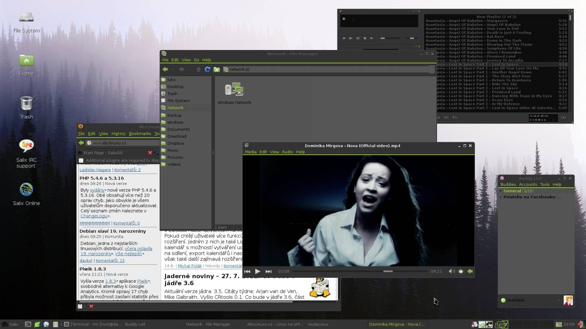The width and height of the screenshot is (586, 329).
Task: Select Videos in File Manager sidebar
Action: tap(174, 164)
